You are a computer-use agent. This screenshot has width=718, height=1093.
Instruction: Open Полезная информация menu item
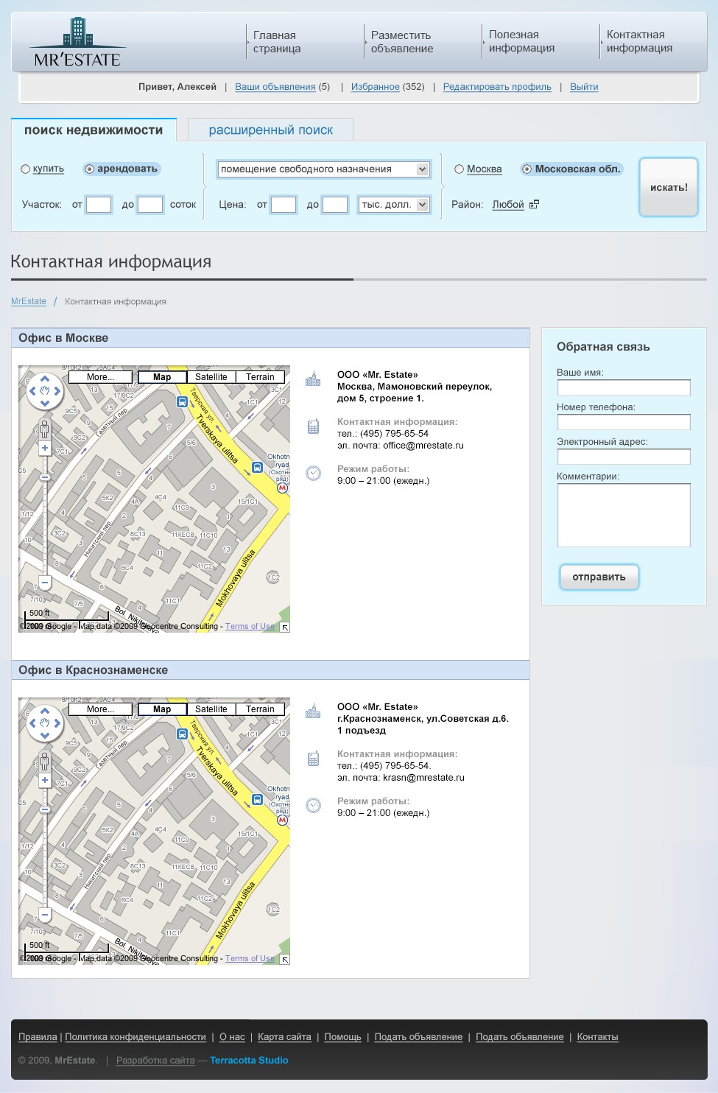tap(521, 41)
